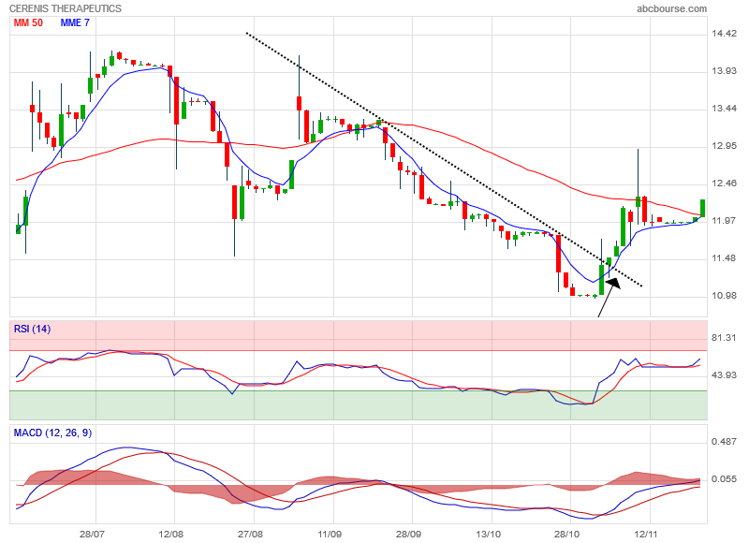Click the 13.93 price axis label

[x=724, y=71]
